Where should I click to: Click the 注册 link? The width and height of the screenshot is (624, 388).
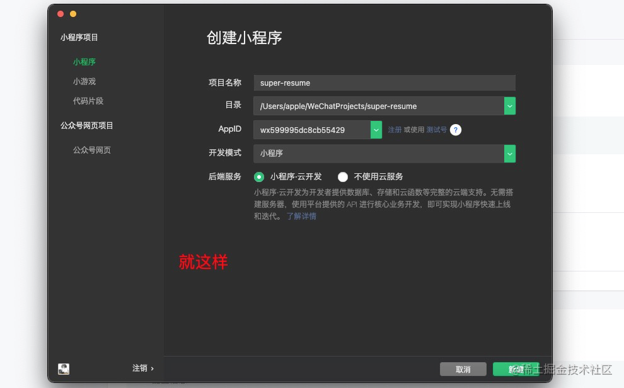pyautogui.click(x=395, y=130)
